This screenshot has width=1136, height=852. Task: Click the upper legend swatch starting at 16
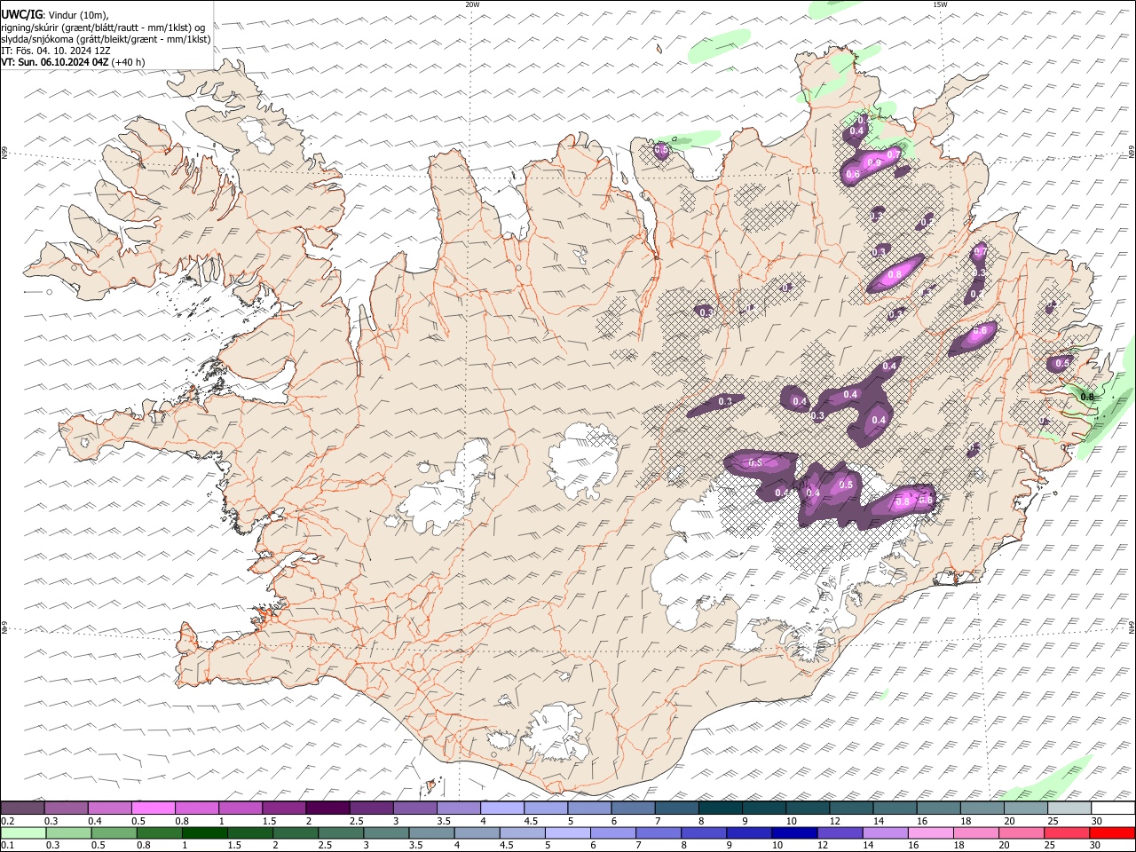(937, 808)
